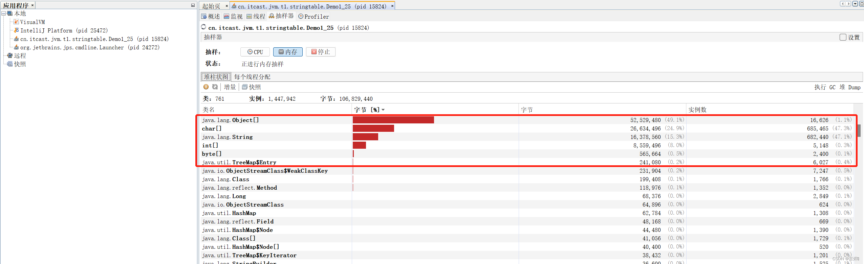Viewport: 864px width, 264px height.
Task: Sort by 字节 column header
Action: click(x=603, y=110)
